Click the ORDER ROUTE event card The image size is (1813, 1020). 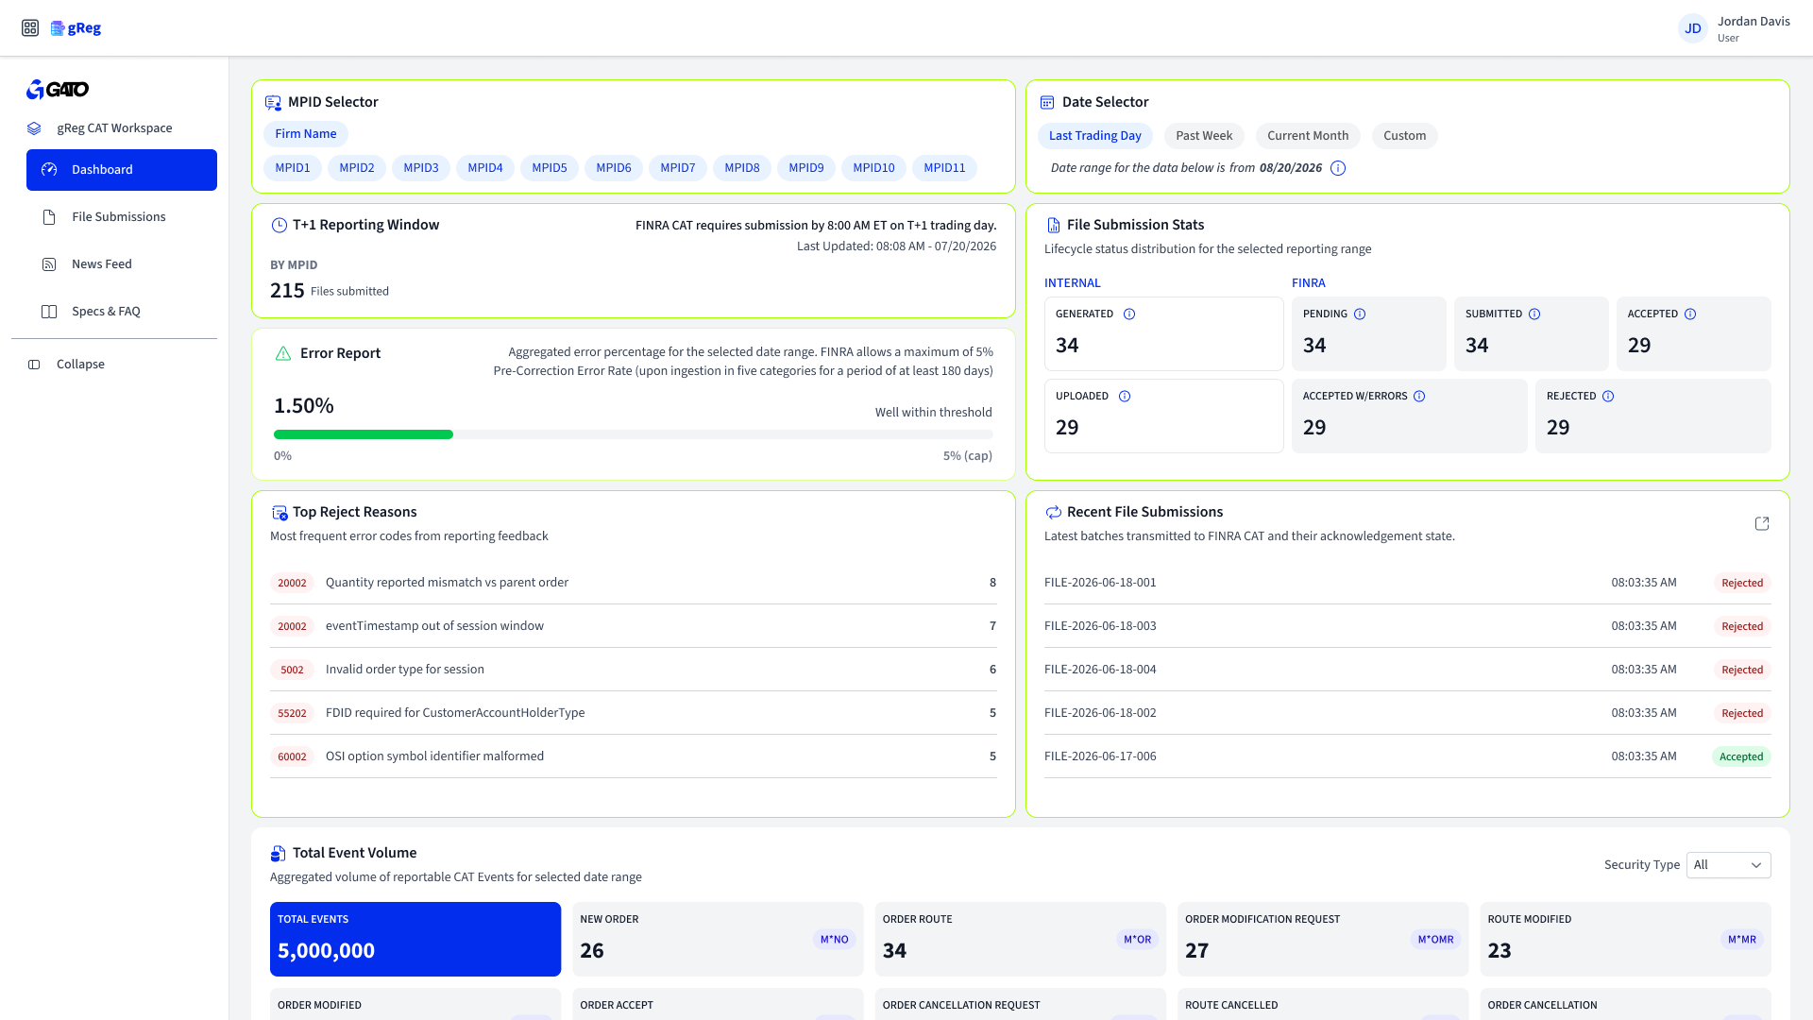pyautogui.click(x=1021, y=939)
